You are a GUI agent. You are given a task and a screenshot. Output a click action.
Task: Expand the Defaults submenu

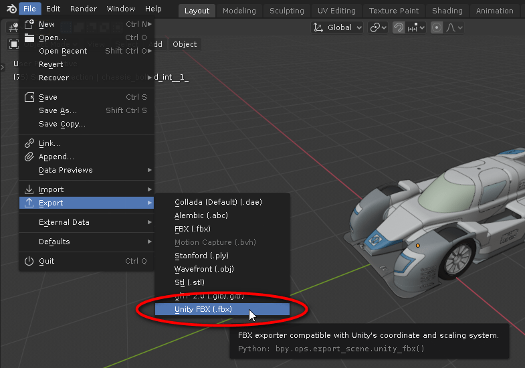pos(87,242)
